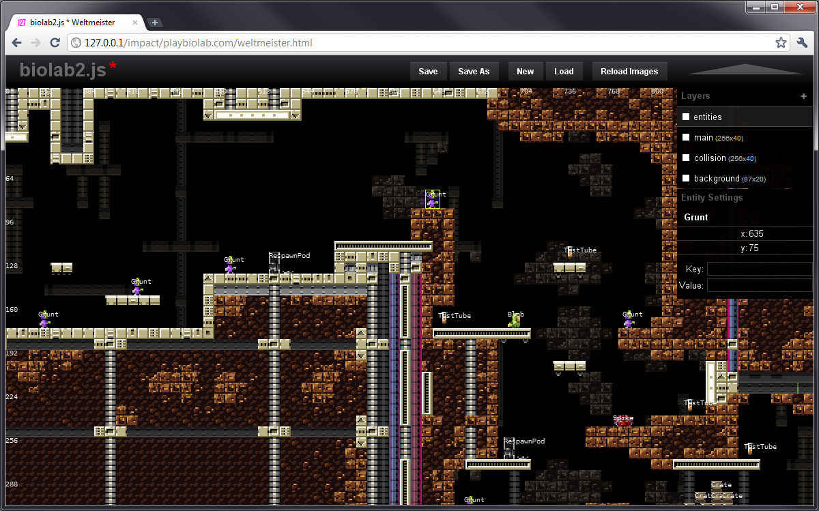Uncheck the background layer checkbox
Screen dimensions: 819x511
click(x=686, y=178)
